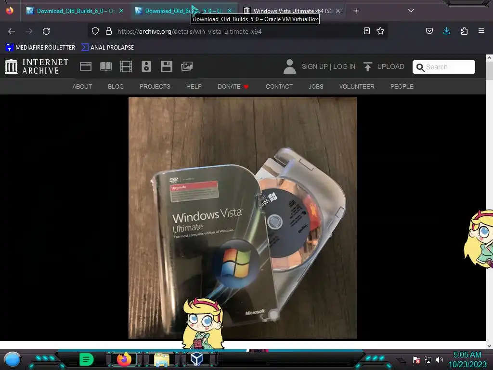Open the Video film icon
This screenshot has height=370, width=493.
pyautogui.click(x=126, y=66)
